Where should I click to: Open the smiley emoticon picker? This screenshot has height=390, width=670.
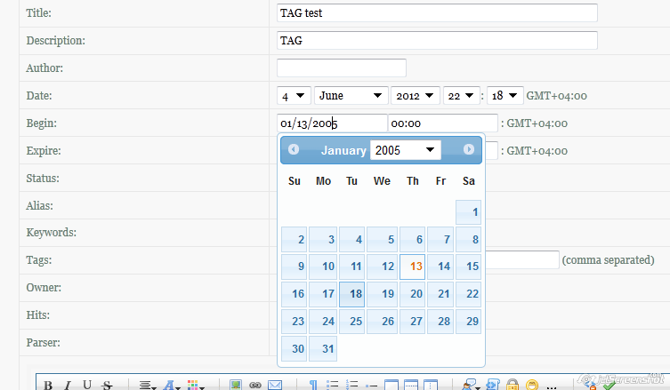(532, 385)
